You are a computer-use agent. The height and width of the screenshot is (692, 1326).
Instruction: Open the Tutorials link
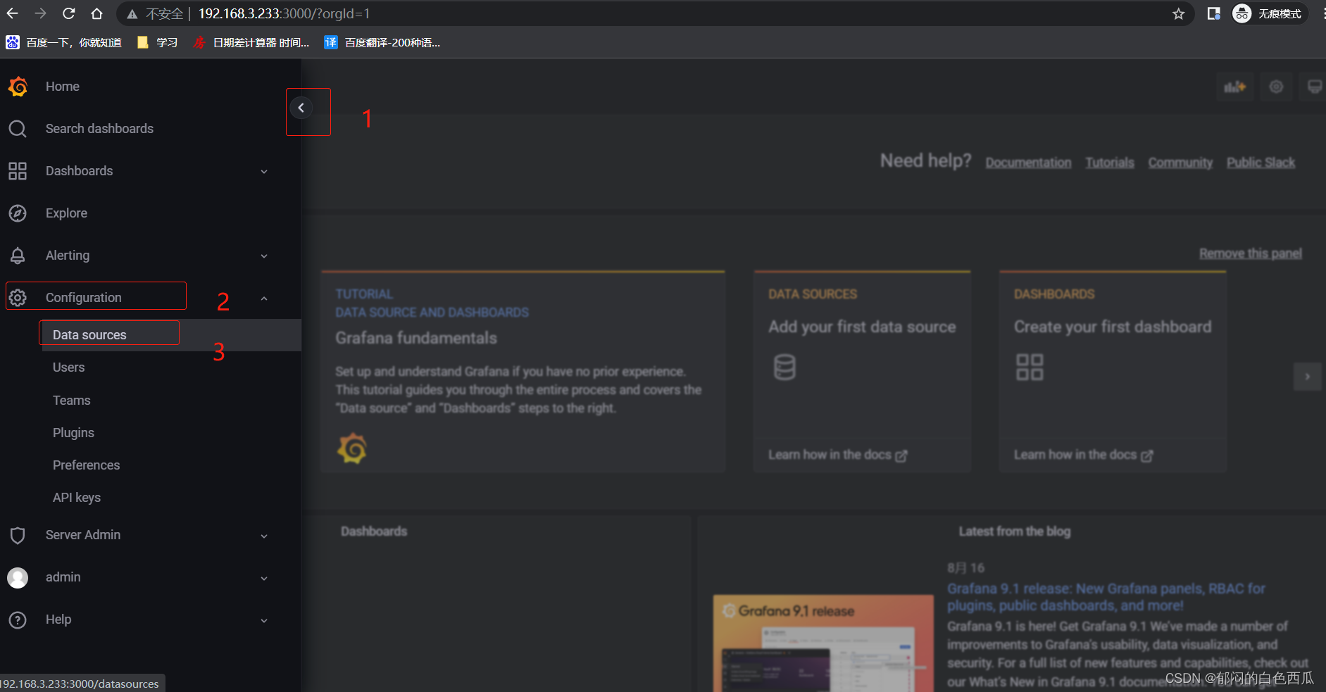tap(1110, 163)
